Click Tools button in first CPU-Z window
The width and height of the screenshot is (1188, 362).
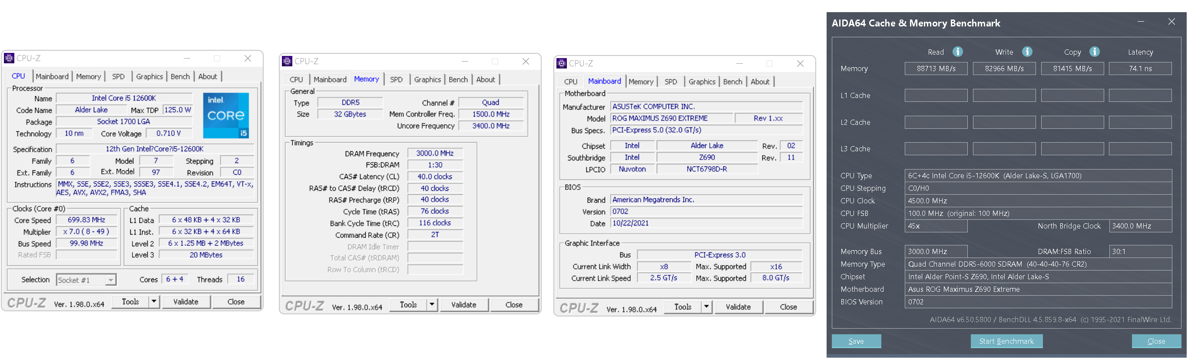tap(130, 302)
